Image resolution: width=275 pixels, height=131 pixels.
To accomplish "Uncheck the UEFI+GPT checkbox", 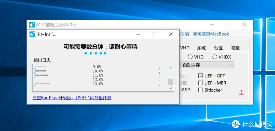I will pyautogui.click(x=200, y=76).
